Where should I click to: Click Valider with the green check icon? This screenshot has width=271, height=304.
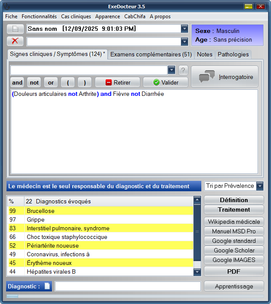pyautogui.click(x=165, y=82)
